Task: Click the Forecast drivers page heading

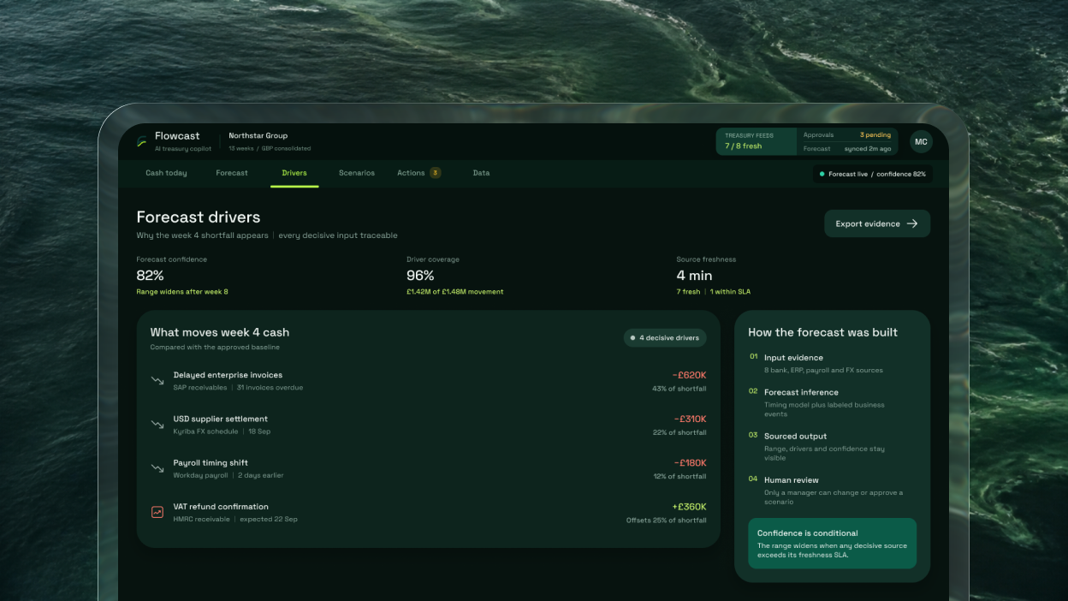Action: 199,217
